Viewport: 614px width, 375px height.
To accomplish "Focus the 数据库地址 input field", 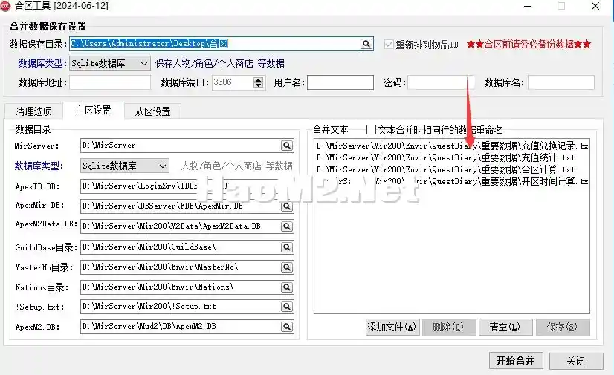I will (x=110, y=82).
